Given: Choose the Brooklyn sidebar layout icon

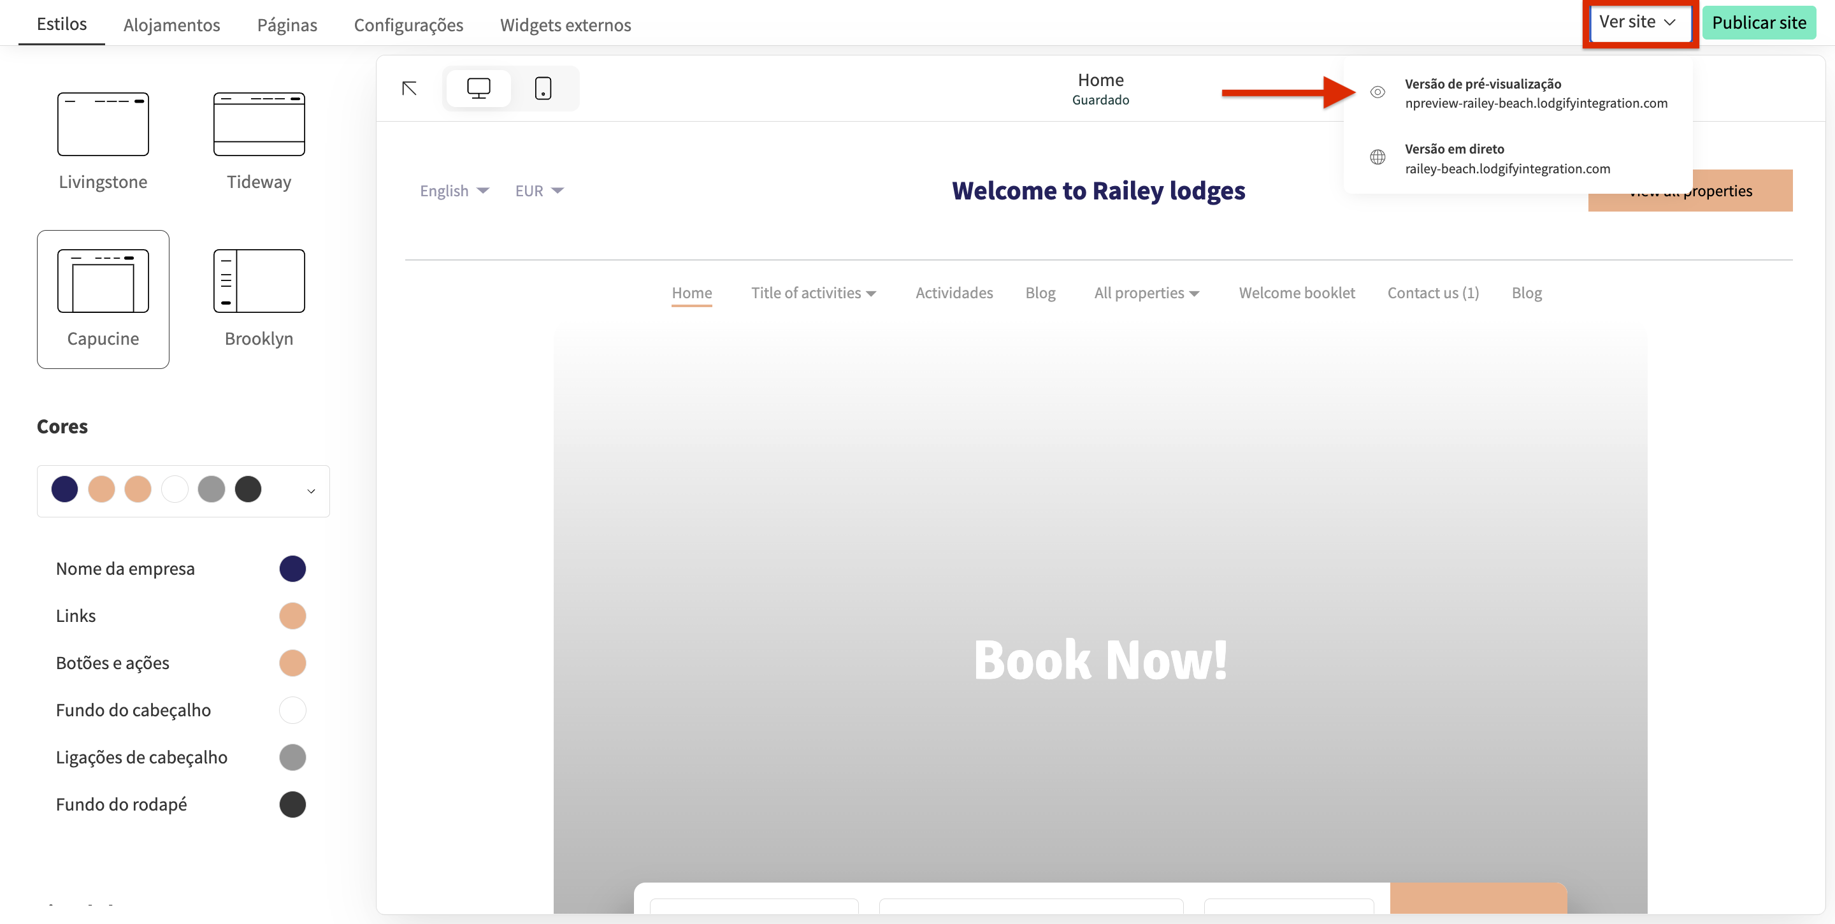Looking at the screenshot, I should (259, 280).
